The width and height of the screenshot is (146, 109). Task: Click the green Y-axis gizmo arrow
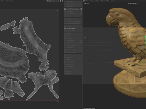pos(146,37)
